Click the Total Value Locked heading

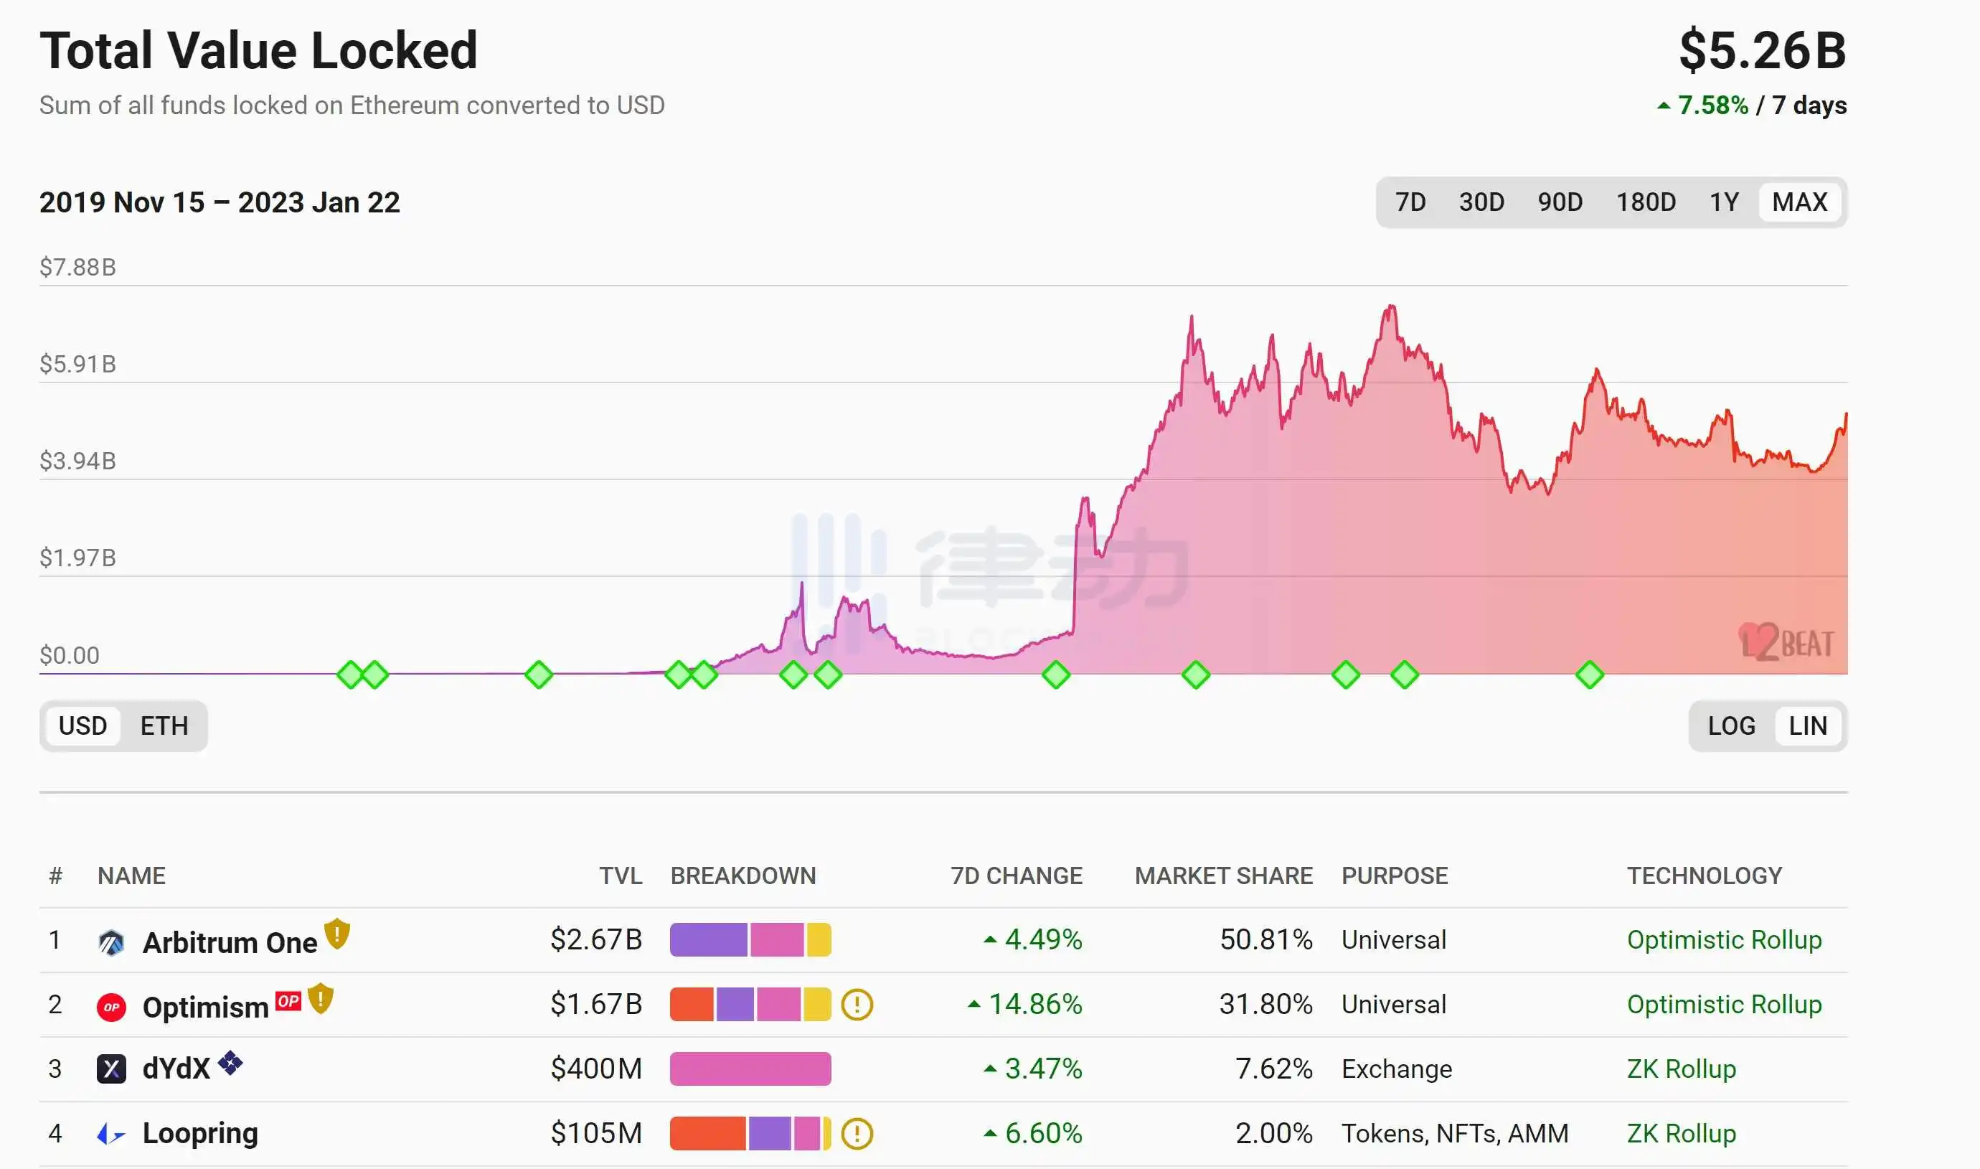[x=258, y=50]
